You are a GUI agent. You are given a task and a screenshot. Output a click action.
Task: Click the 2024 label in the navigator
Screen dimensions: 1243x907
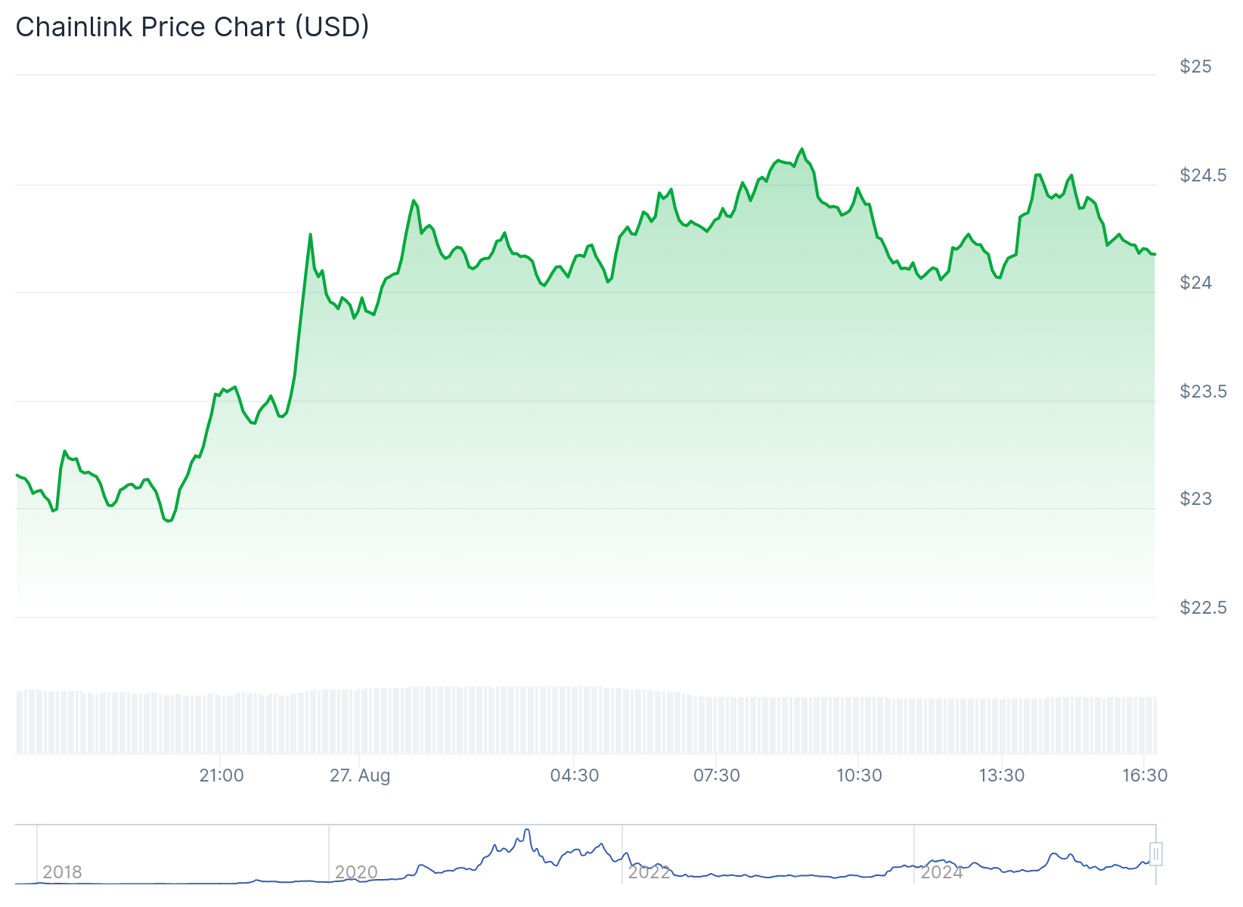[x=941, y=872]
